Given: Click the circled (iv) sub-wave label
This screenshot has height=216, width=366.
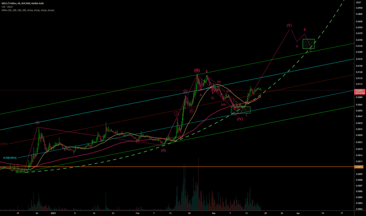Looking at the screenshot, I should pos(191,111).
